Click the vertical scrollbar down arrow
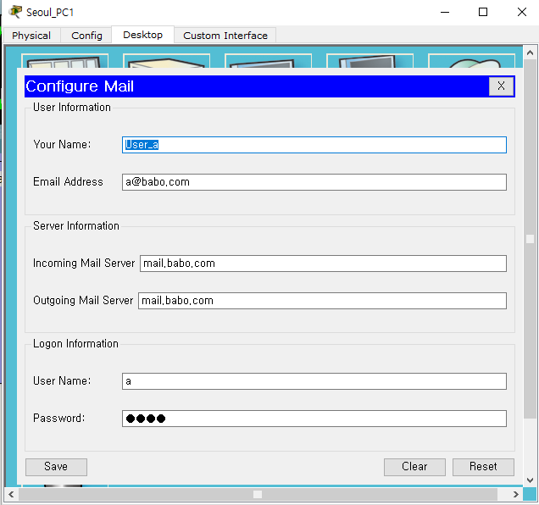The image size is (539, 505). pyautogui.click(x=530, y=480)
